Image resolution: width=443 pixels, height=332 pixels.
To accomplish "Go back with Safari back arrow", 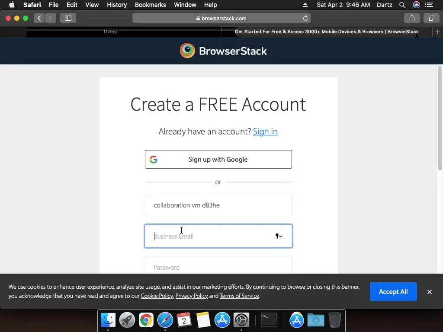I will tap(39, 18).
